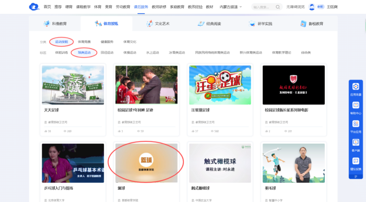Open the 篮球 course thumbnail

pyautogui.click(x=146, y=163)
